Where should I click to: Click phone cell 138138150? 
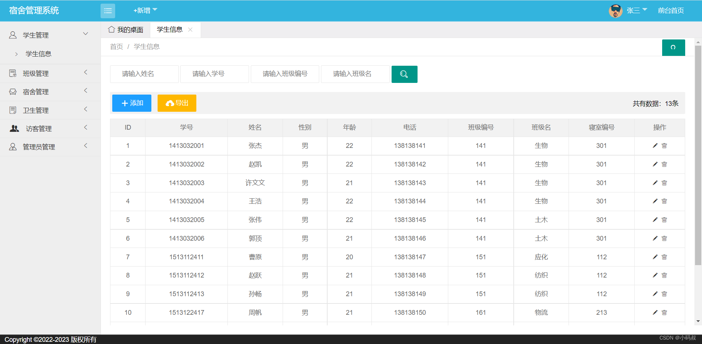(x=410, y=313)
